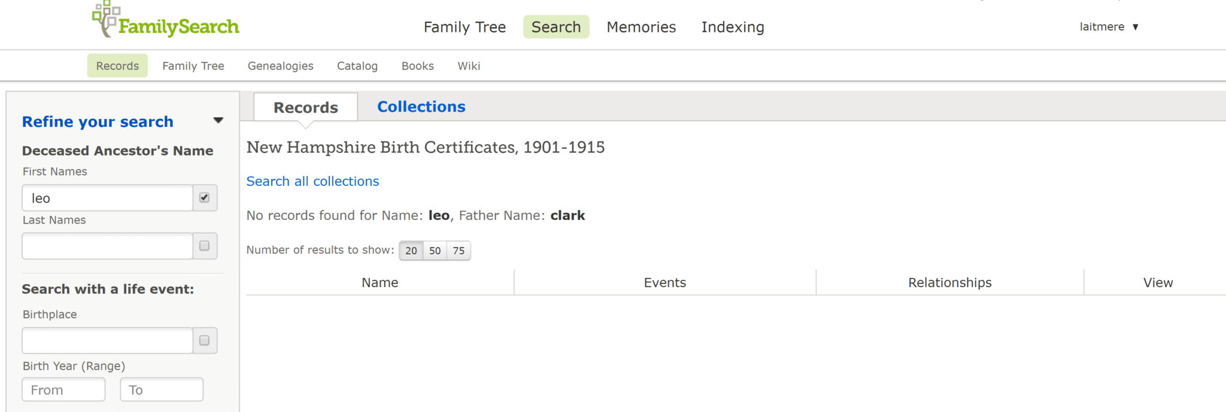Open the Wiki subnavigation link
Image resolution: width=1226 pixels, height=412 pixels.
click(x=469, y=66)
